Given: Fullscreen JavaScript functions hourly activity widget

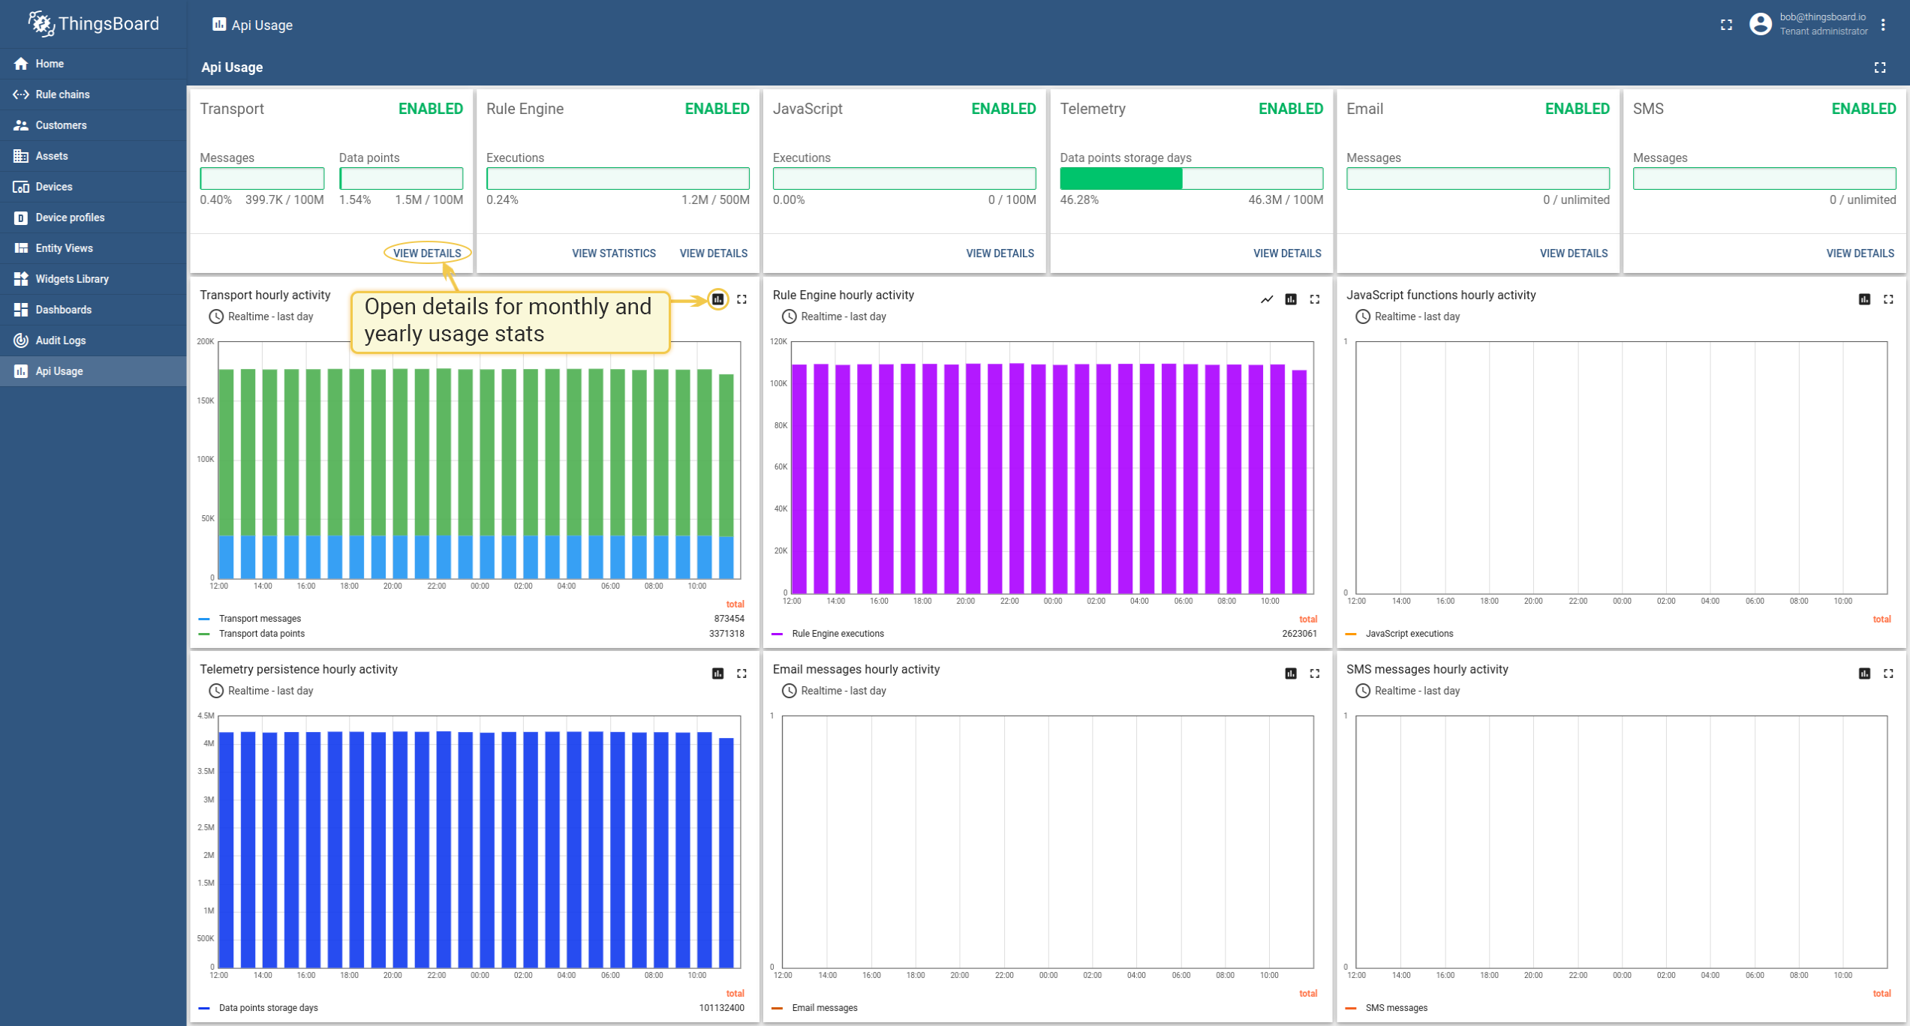Looking at the screenshot, I should pyautogui.click(x=1888, y=299).
